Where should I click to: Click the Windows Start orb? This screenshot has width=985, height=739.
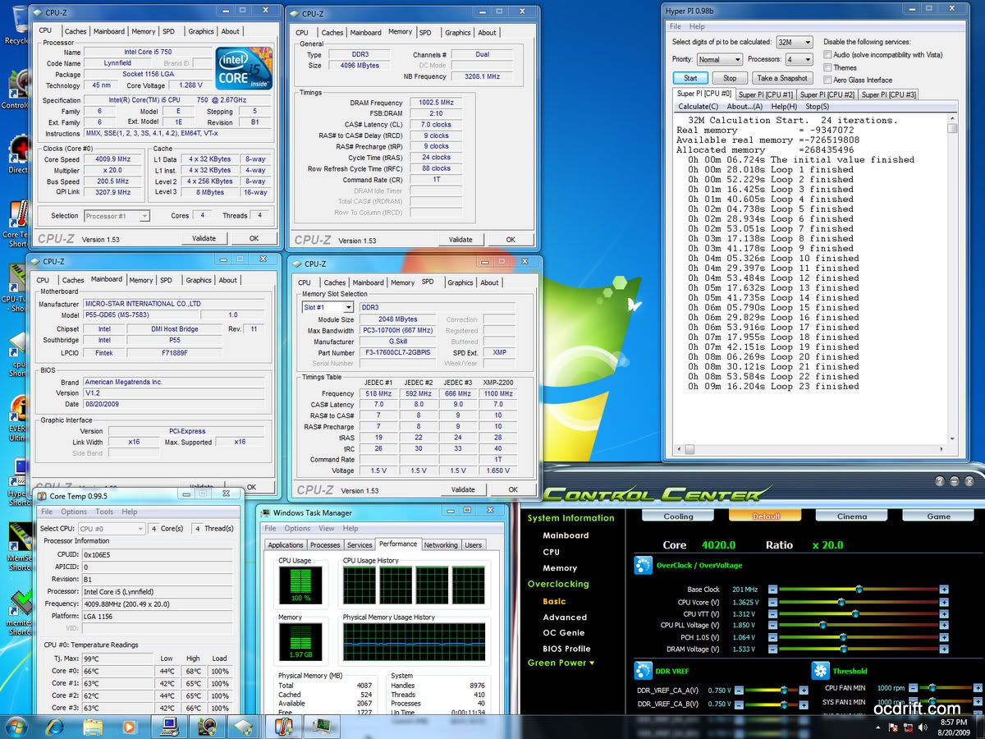click(16, 726)
